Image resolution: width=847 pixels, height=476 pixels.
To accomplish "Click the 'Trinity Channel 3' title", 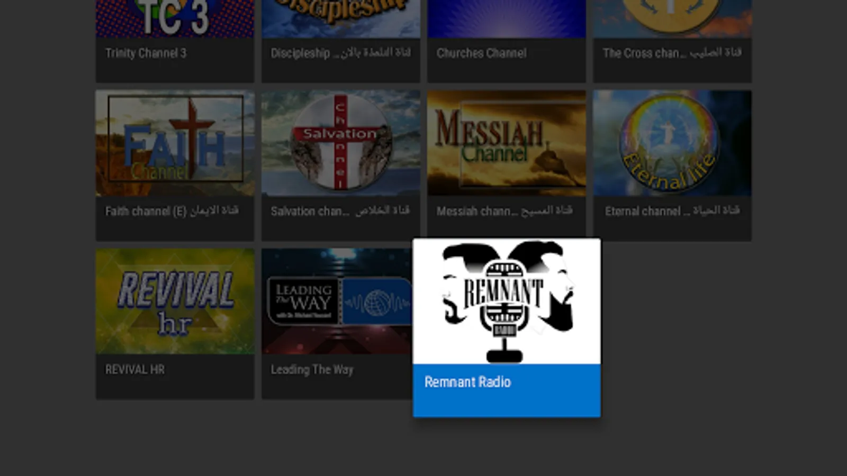I will click(146, 53).
